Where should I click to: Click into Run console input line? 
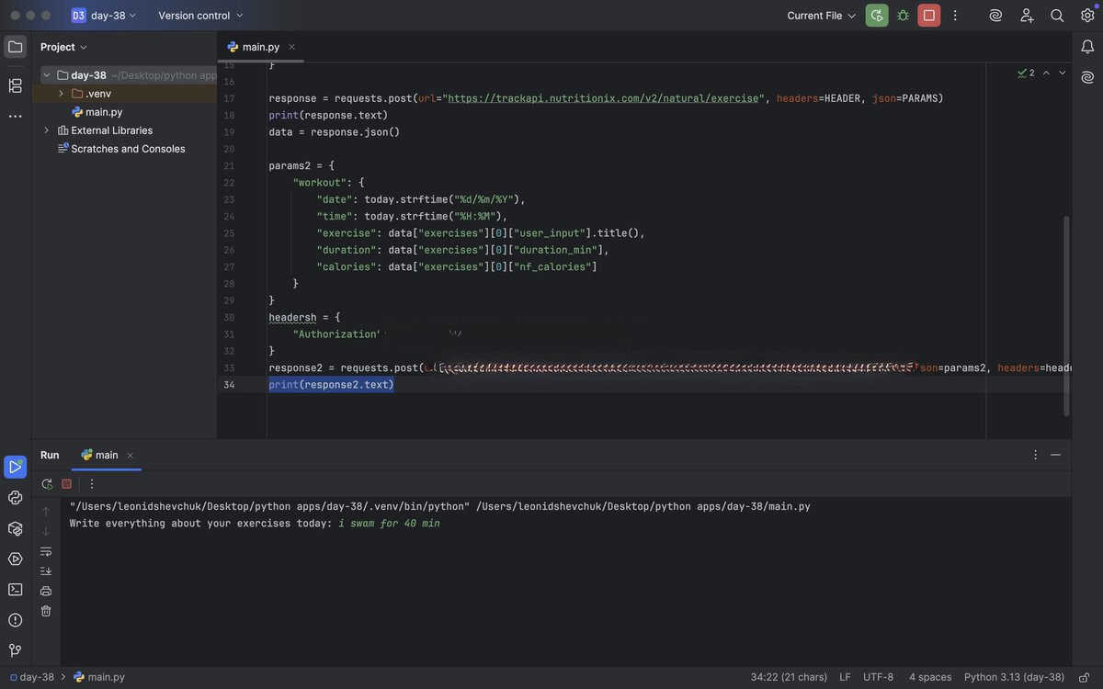389,524
